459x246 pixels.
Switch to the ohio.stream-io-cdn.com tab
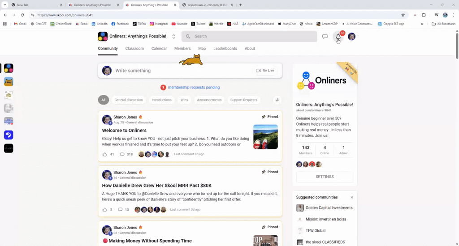click(x=207, y=5)
